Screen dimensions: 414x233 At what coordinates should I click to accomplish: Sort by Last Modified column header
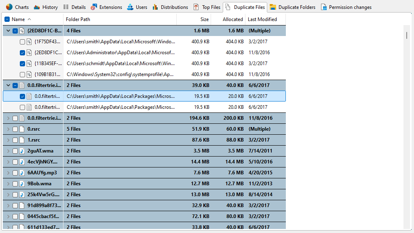pyautogui.click(x=262, y=19)
